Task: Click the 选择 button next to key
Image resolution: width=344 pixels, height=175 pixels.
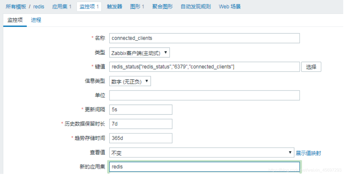Action: pos(311,67)
